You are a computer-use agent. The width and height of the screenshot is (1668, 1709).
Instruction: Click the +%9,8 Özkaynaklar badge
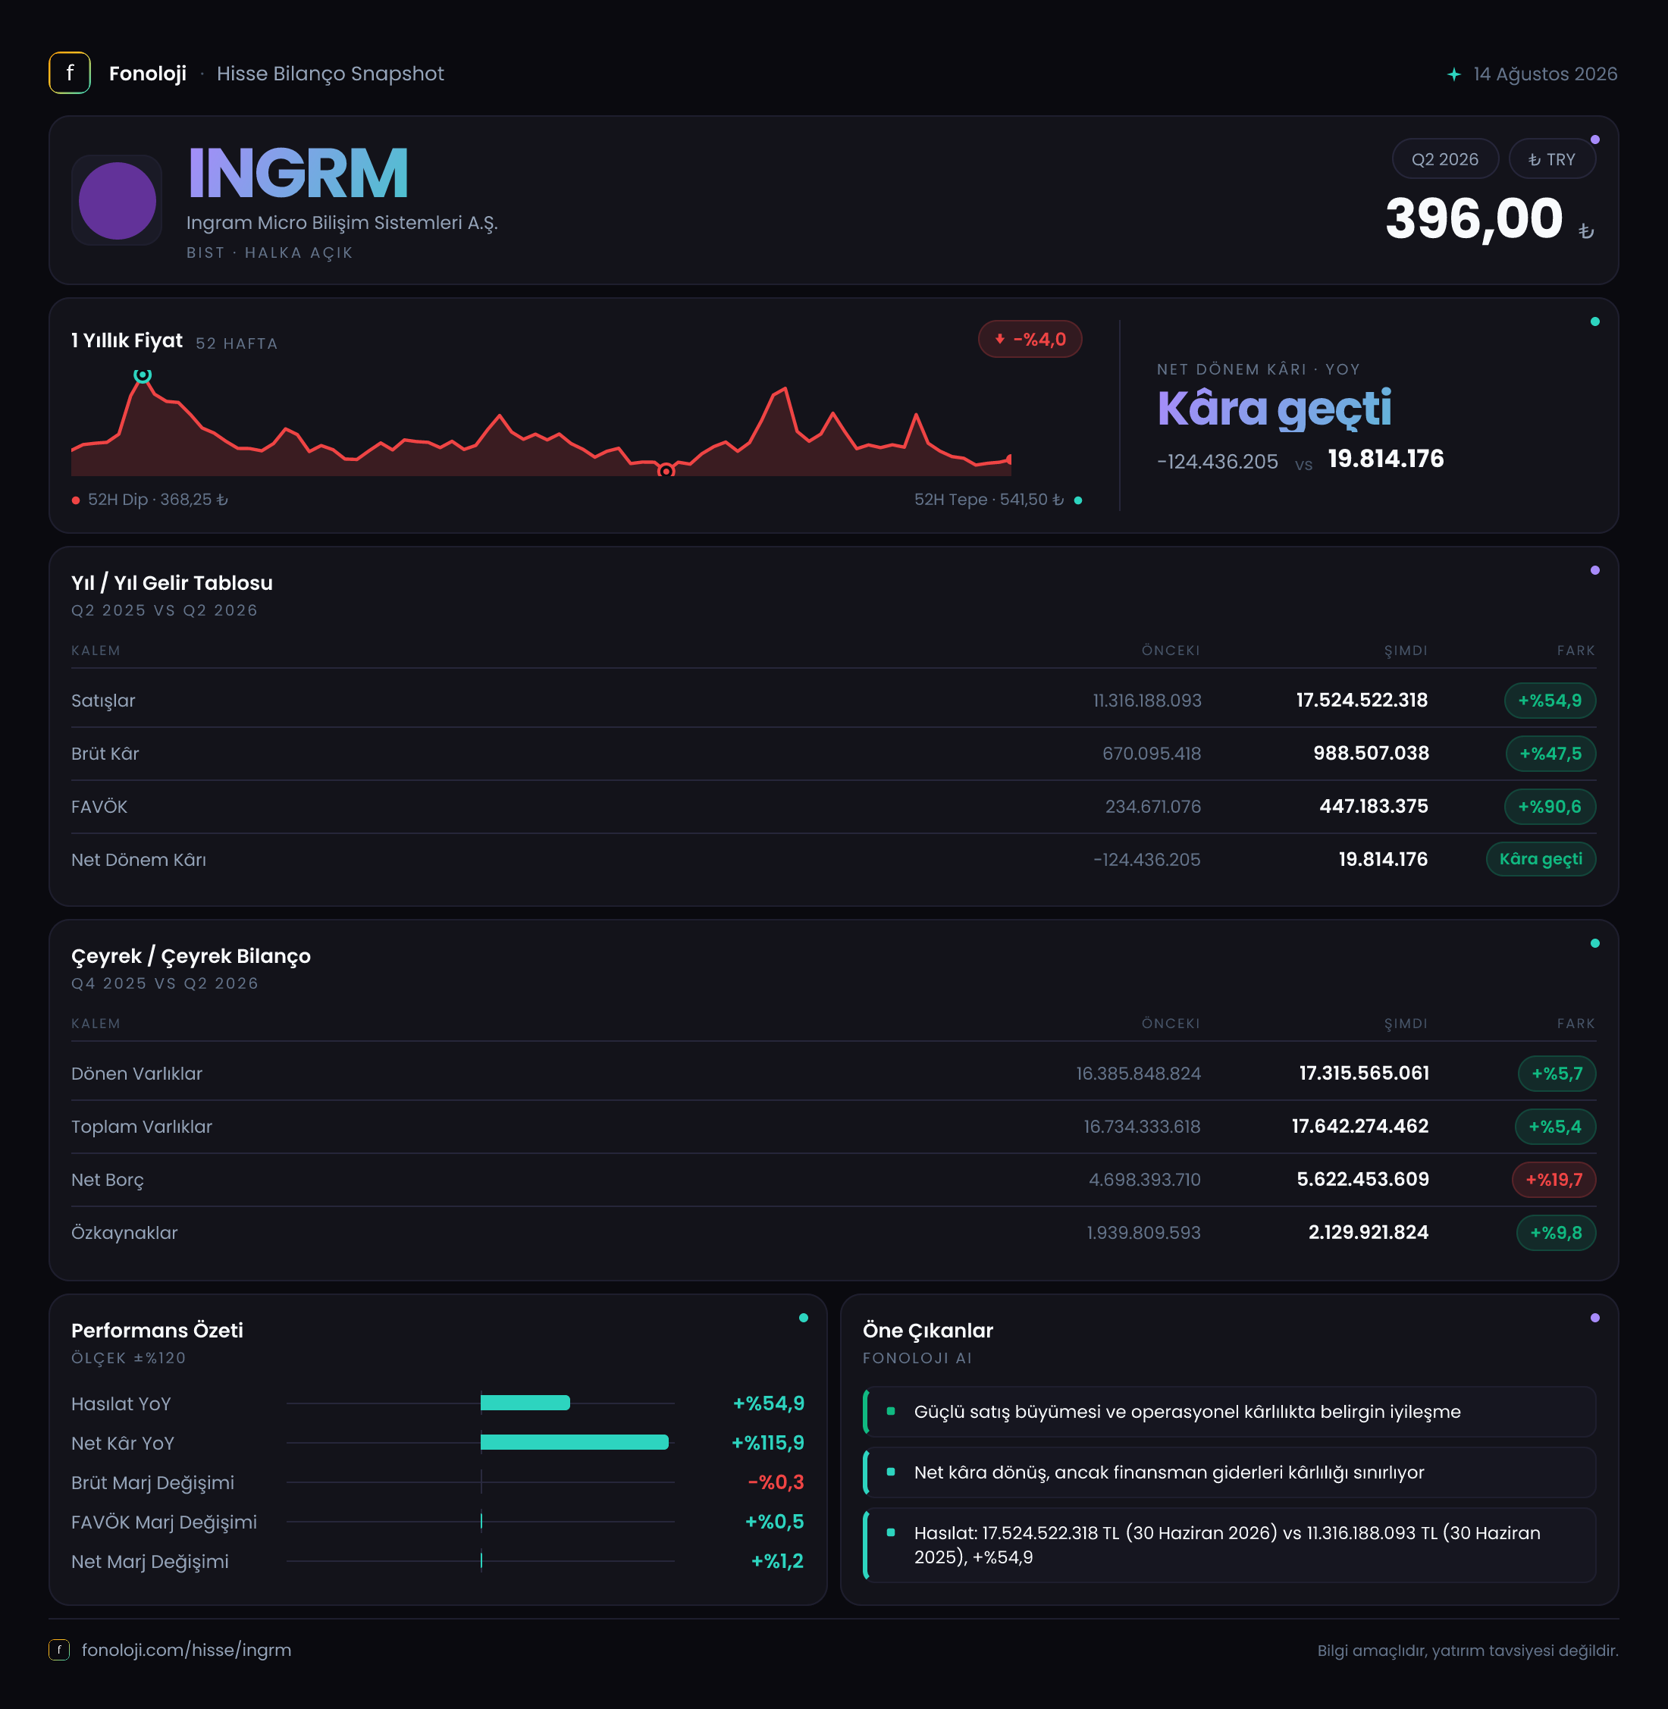[x=1556, y=1234]
